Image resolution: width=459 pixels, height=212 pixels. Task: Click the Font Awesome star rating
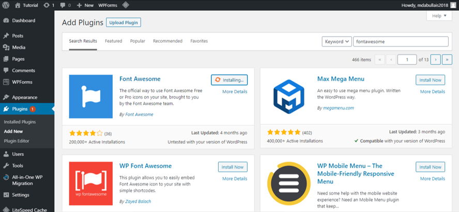click(x=86, y=134)
